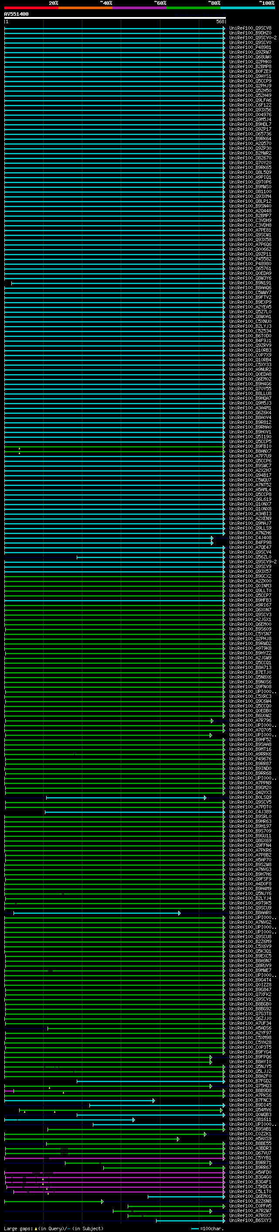Screen dimensions: 279x1232
Task: Select label UniRef100_B9HFB3
Action: [250, 600]
